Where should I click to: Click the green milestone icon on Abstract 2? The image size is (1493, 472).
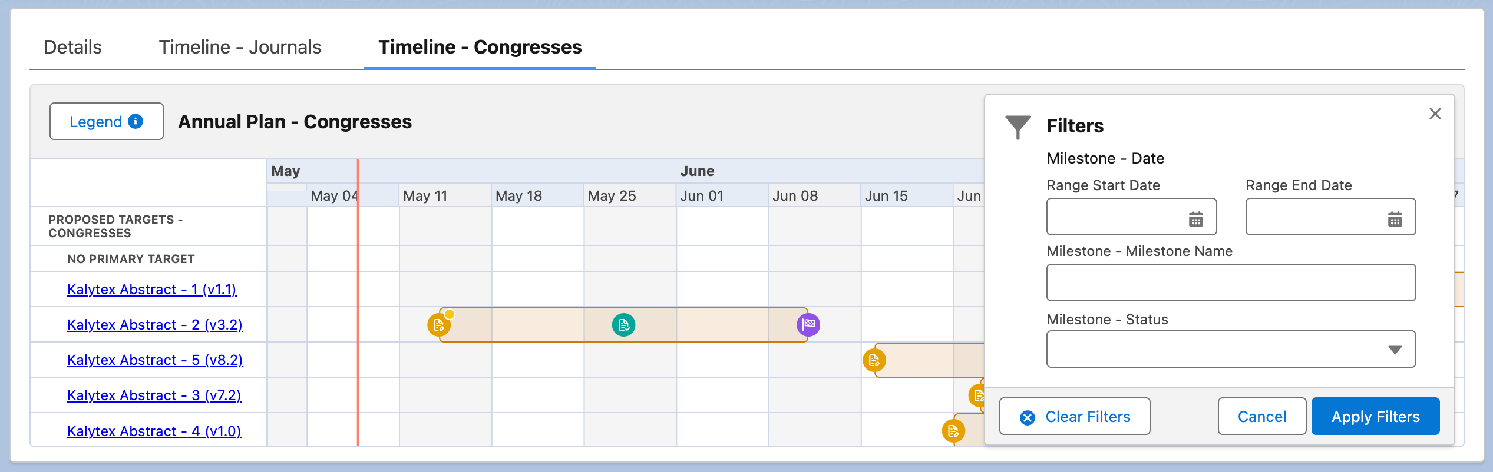point(623,325)
